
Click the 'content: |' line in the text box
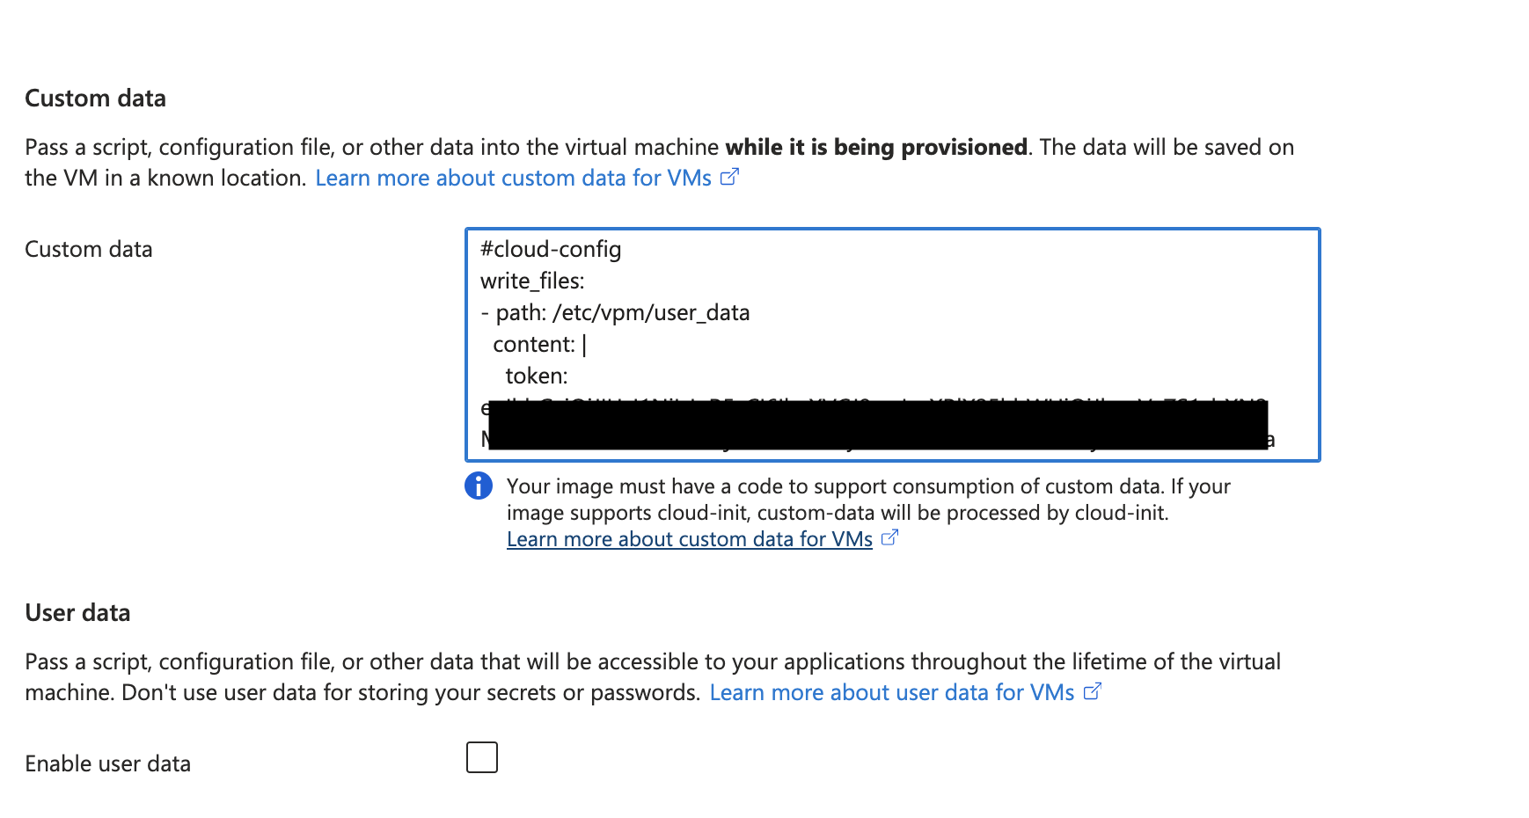(x=537, y=344)
